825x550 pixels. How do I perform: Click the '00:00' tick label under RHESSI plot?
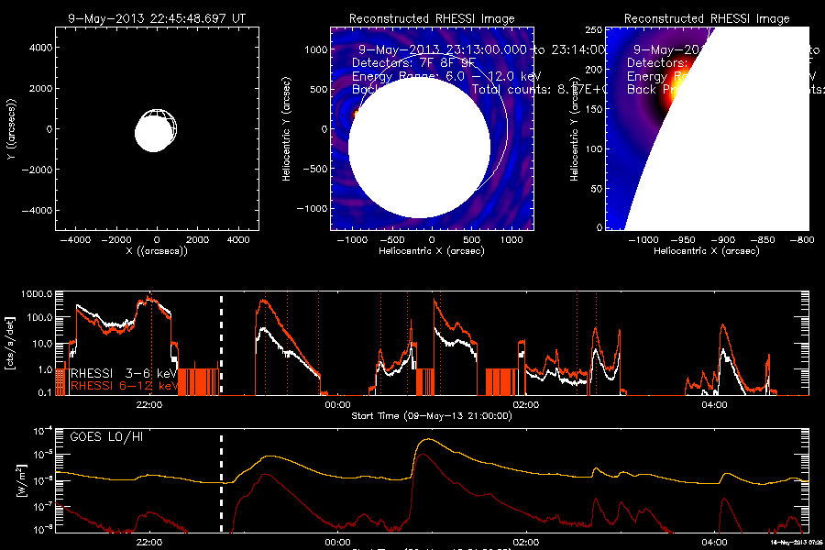point(337,405)
